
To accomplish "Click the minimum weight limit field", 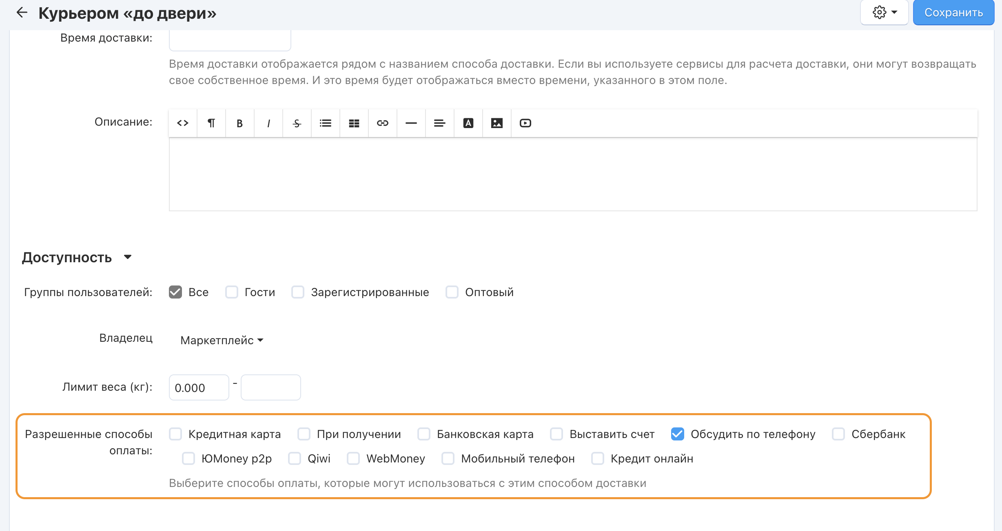I will click(199, 387).
